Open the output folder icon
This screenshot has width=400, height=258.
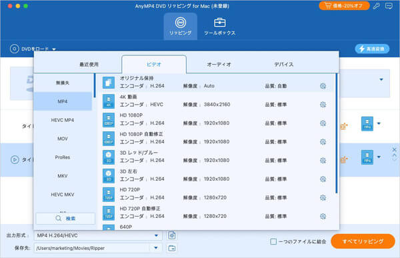pos(172,248)
